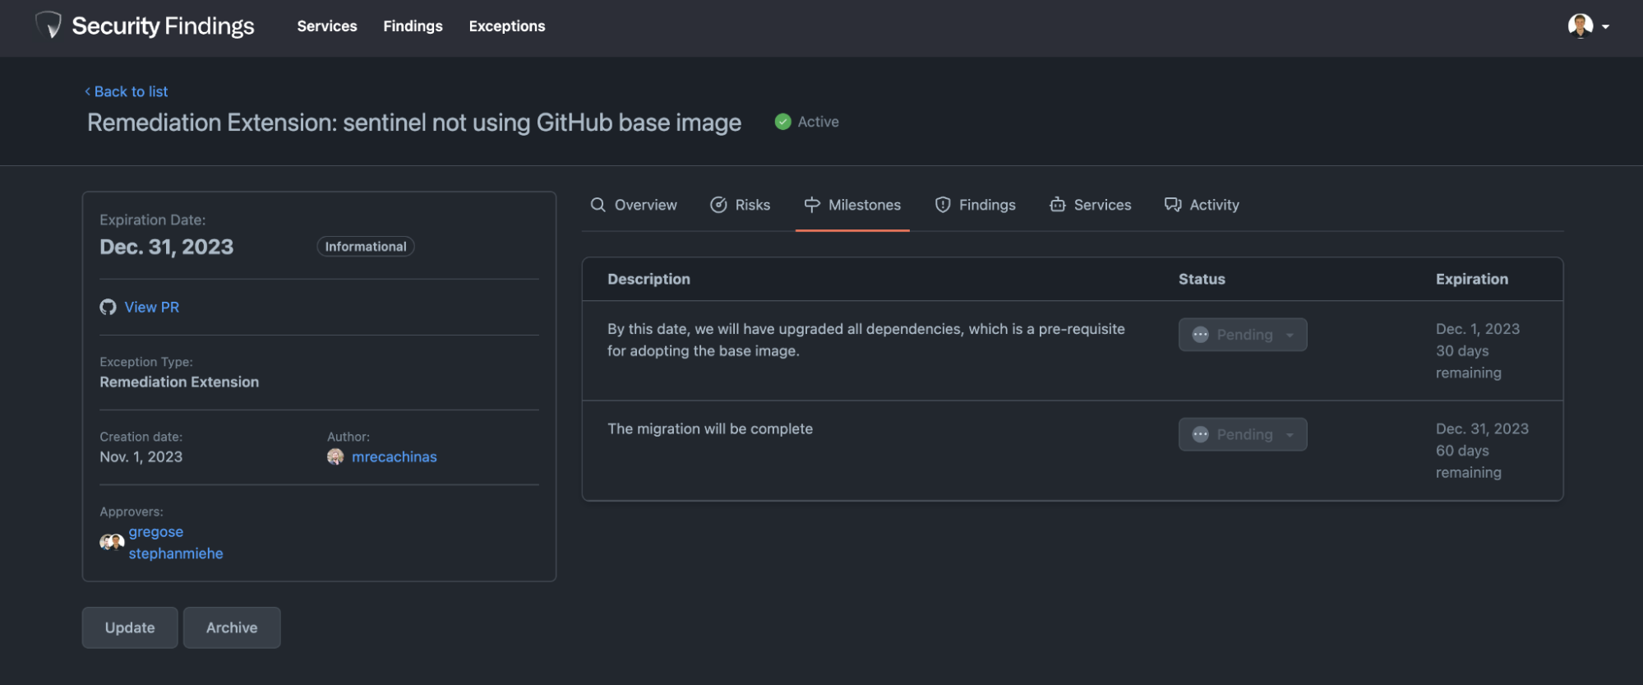The width and height of the screenshot is (1643, 685).
Task: Click the GitHub icon beside View PR
Action: [x=108, y=307]
